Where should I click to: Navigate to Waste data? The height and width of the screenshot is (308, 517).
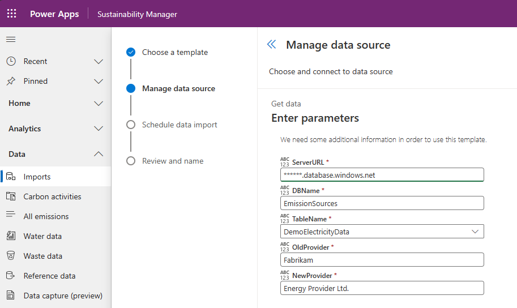click(x=55, y=256)
